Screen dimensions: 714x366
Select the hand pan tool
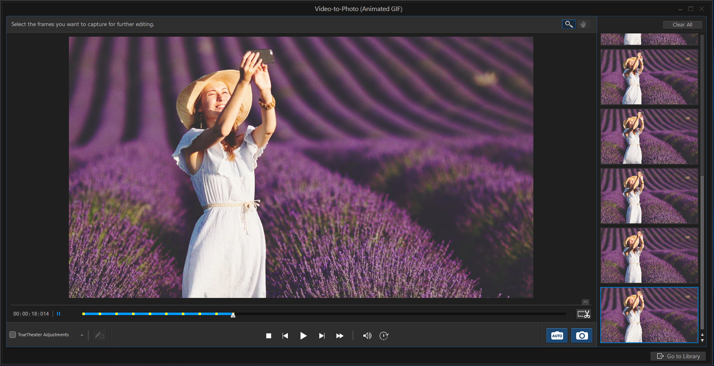coord(583,24)
